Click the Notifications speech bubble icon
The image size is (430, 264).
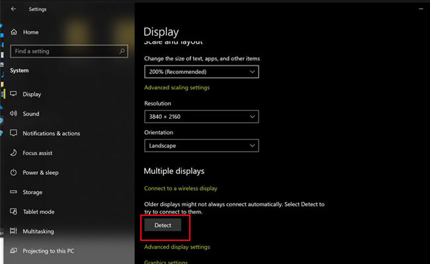click(x=13, y=133)
